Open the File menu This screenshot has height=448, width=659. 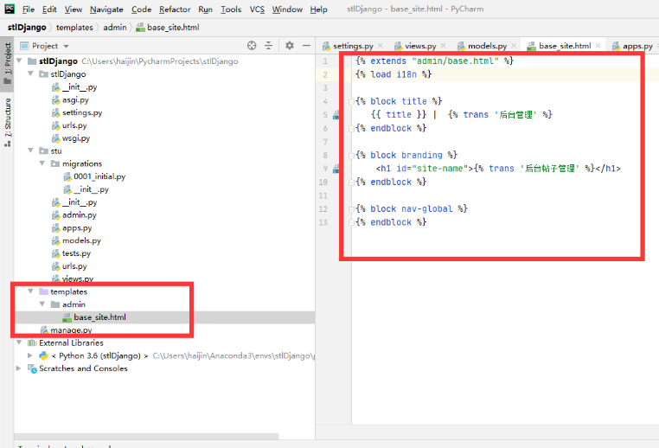[x=29, y=10]
